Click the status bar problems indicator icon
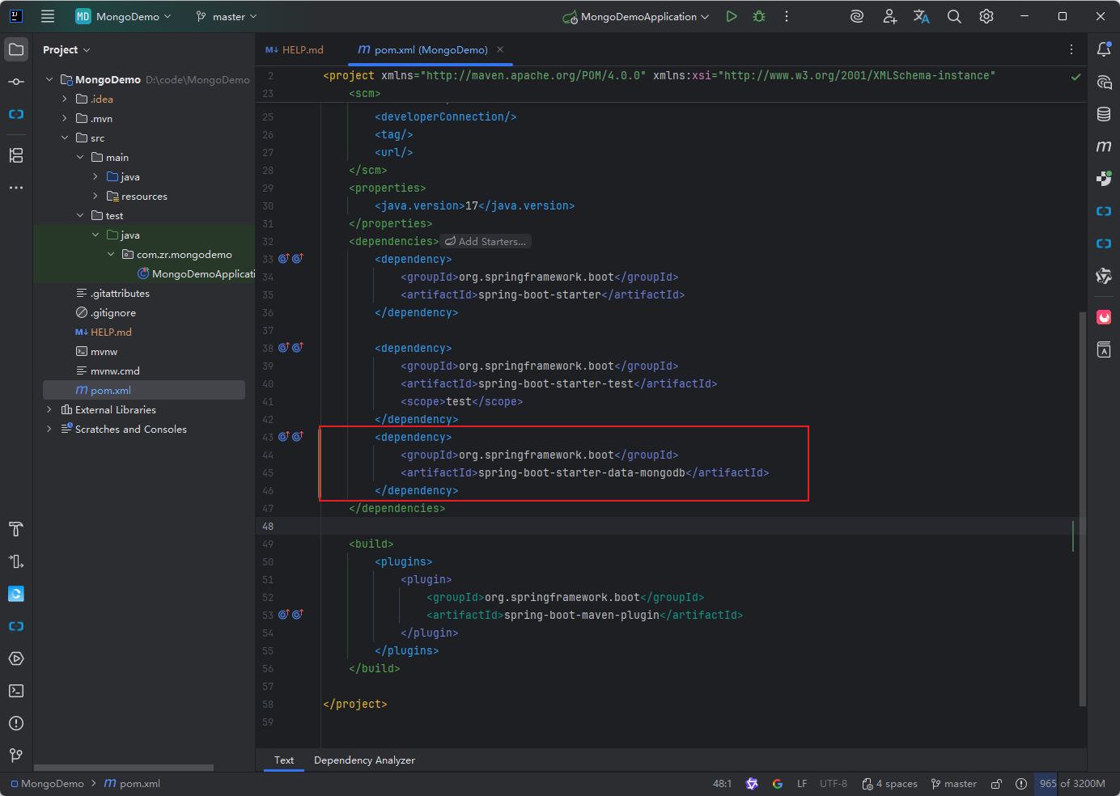The height and width of the screenshot is (796, 1120). tap(1021, 783)
